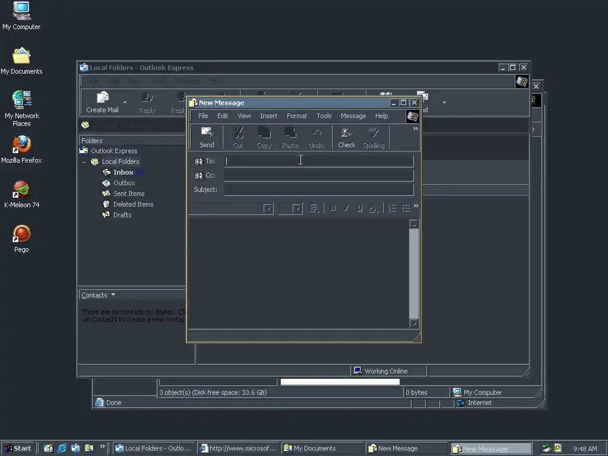The image size is (608, 456).
Task: Open Edit menu in New Message
Action: [223, 116]
